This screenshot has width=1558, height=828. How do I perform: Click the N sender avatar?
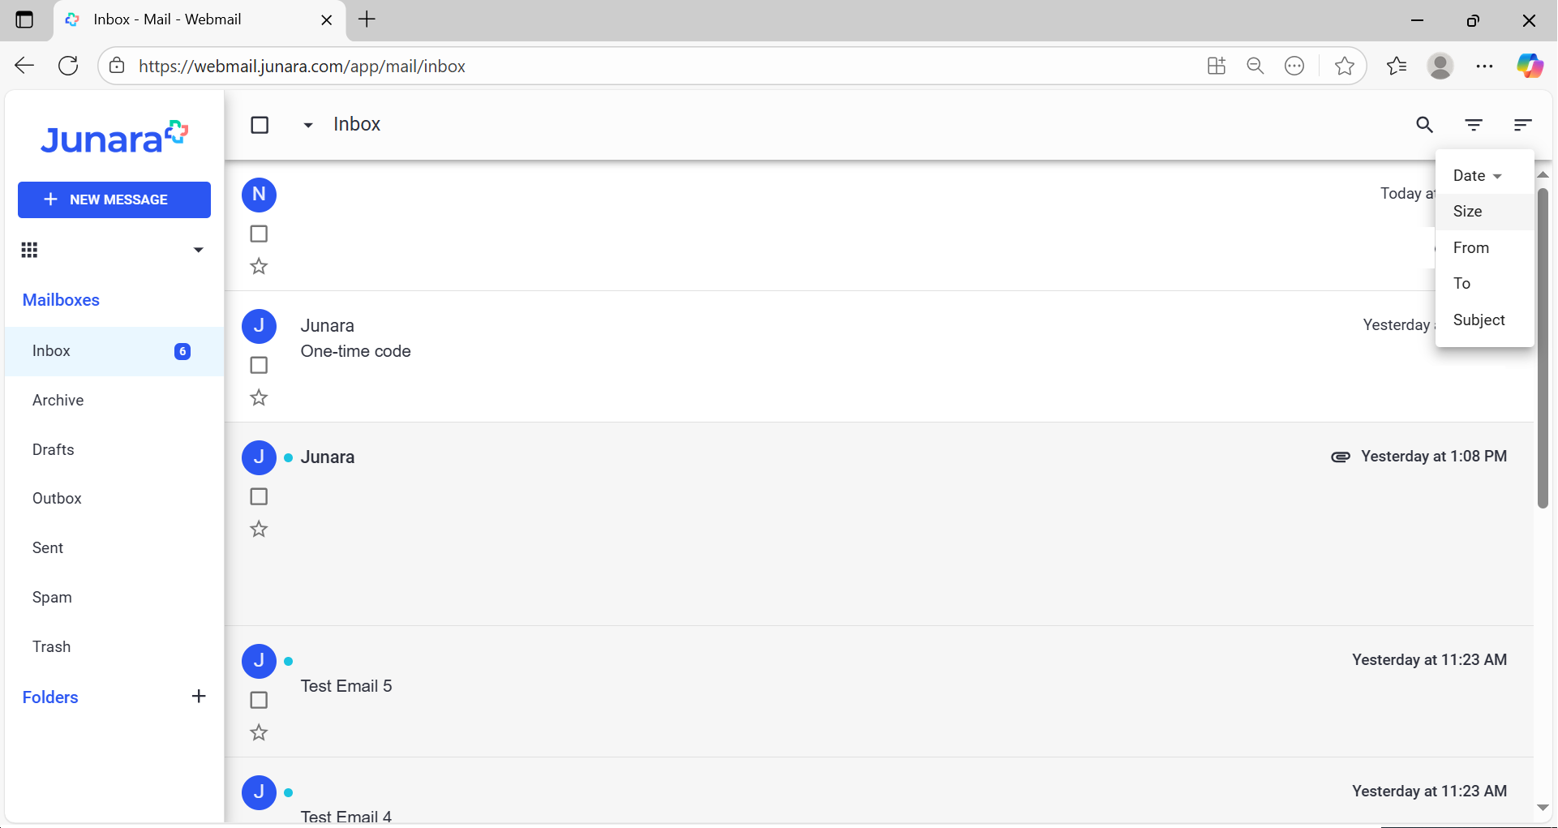tap(259, 195)
